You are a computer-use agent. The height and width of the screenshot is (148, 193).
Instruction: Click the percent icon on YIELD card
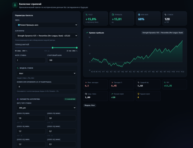[x=86, y=15]
